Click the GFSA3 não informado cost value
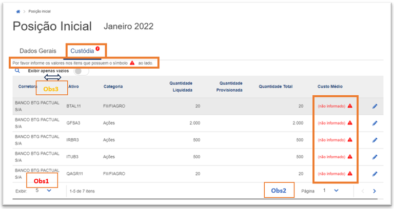The width and height of the screenshot is (394, 209). pyautogui.click(x=331, y=123)
